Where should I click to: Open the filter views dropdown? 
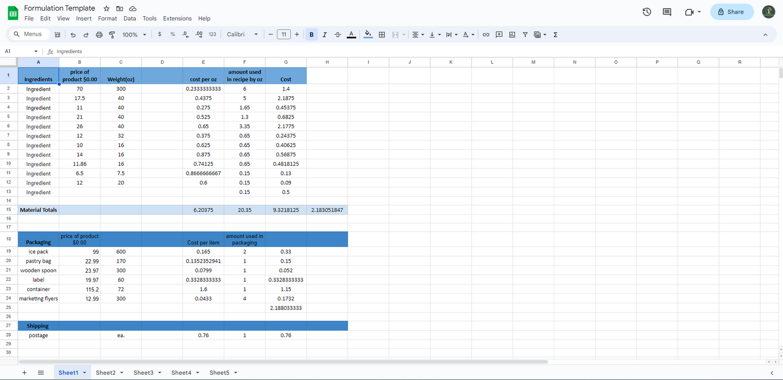click(x=540, y=35)
